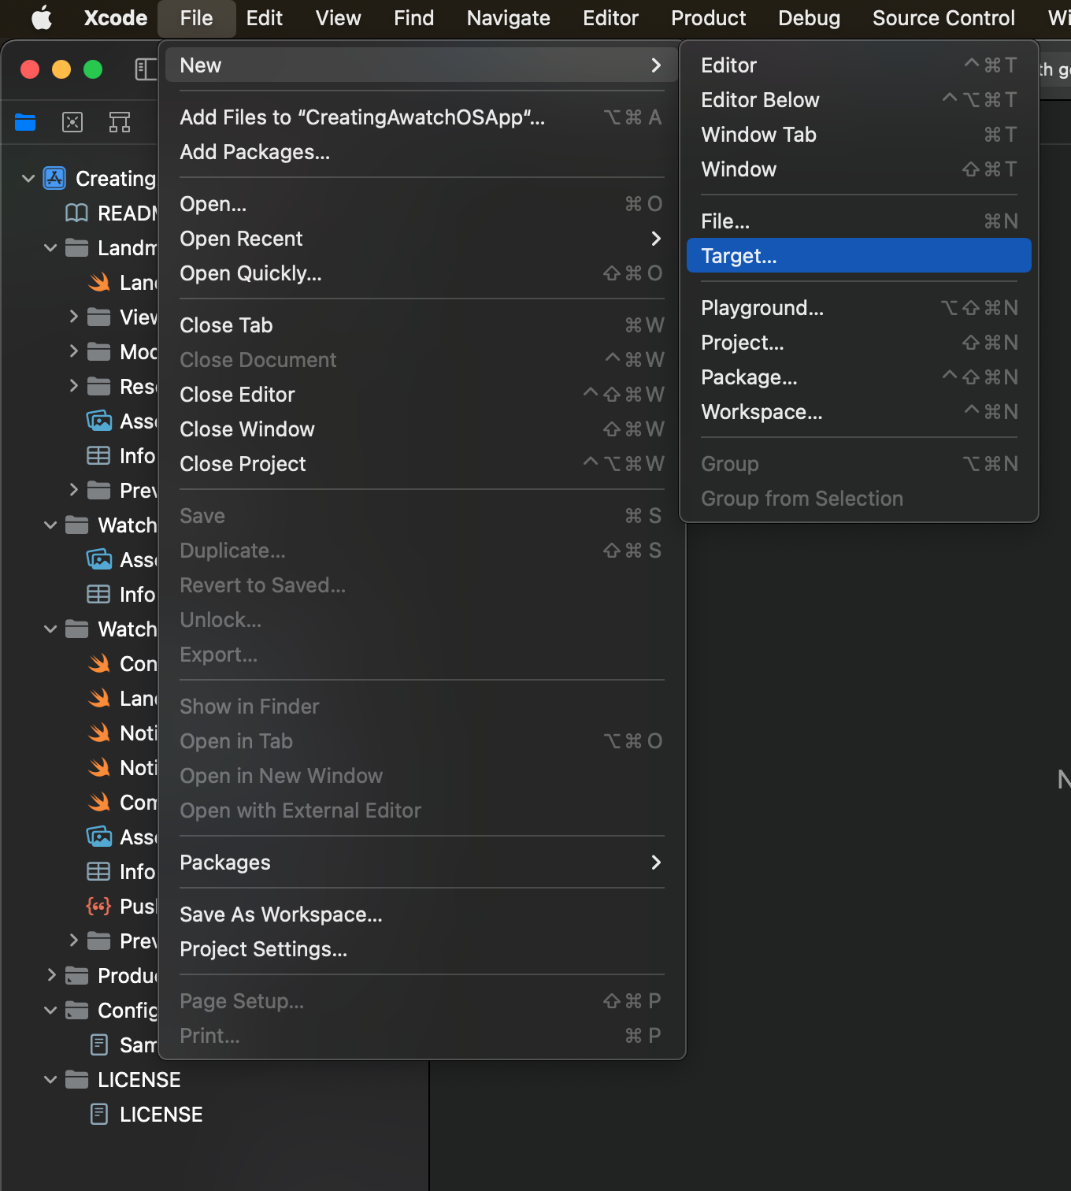The height and width of the screenshot is (1191, 1071).
Task: Collapse the Landmarks group
Action: [x=50, y=248]
